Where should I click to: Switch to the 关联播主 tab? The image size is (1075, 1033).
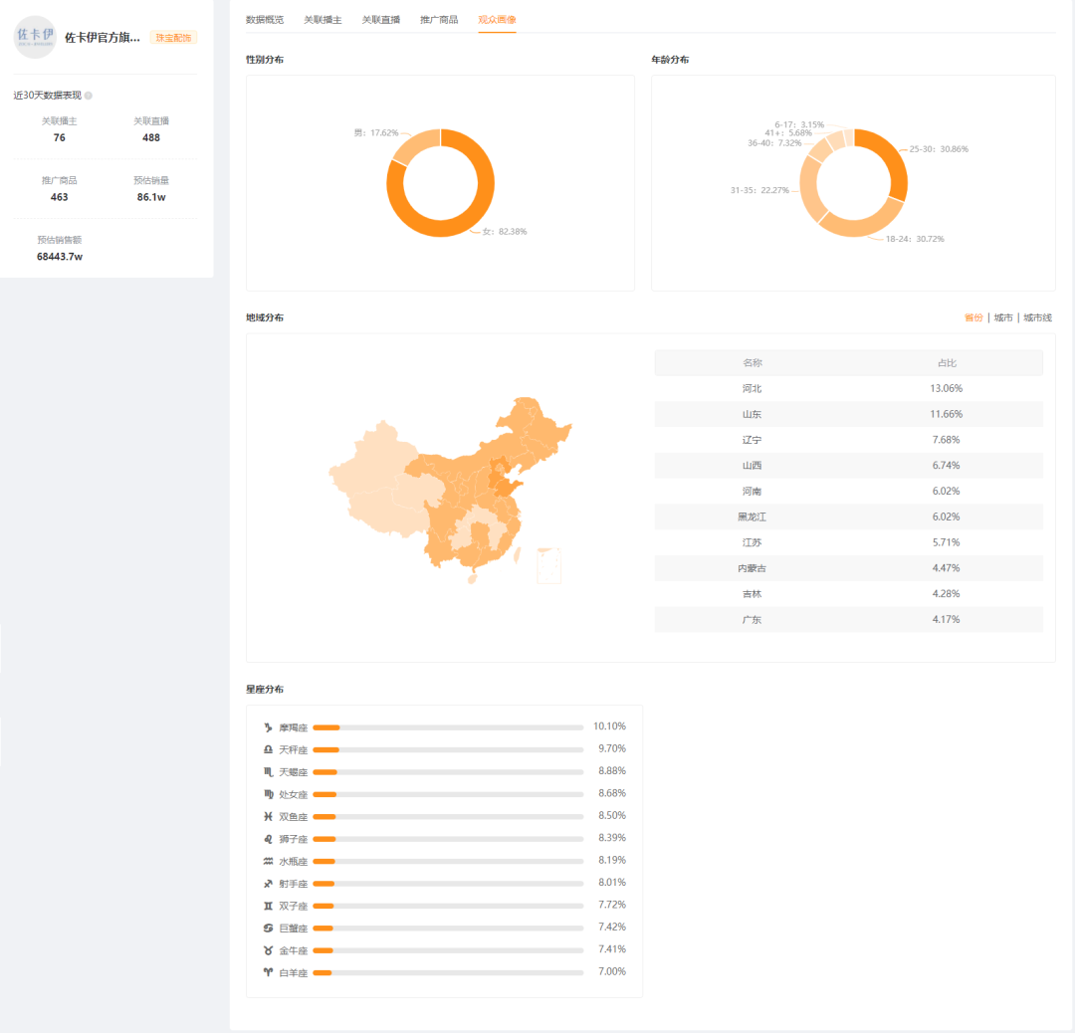pos(322,19)
